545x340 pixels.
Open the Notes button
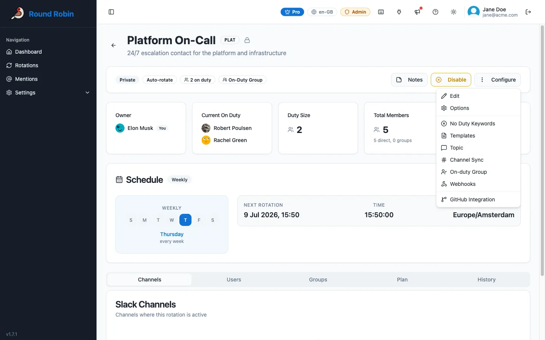409,80
